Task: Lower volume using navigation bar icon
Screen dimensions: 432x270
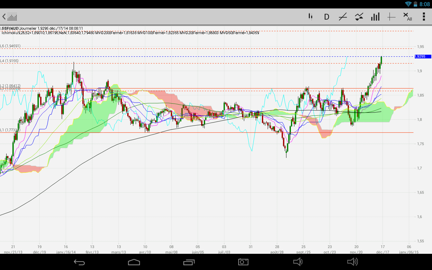Action: pyautogui.click(x=297, y=262)
